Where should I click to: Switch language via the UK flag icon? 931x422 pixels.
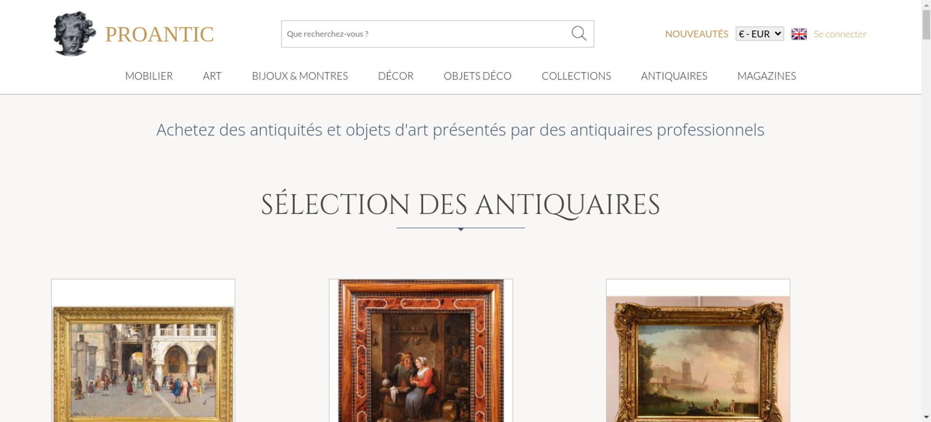tap(799, 34)
